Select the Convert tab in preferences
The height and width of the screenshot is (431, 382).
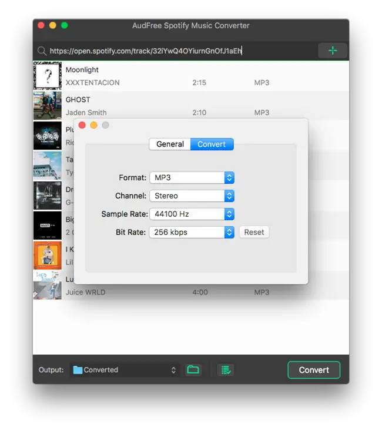[212, 144]
